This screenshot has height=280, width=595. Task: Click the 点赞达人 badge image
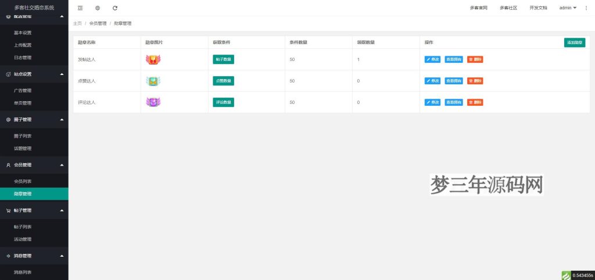pyautogui.click(x=153, y=81)
